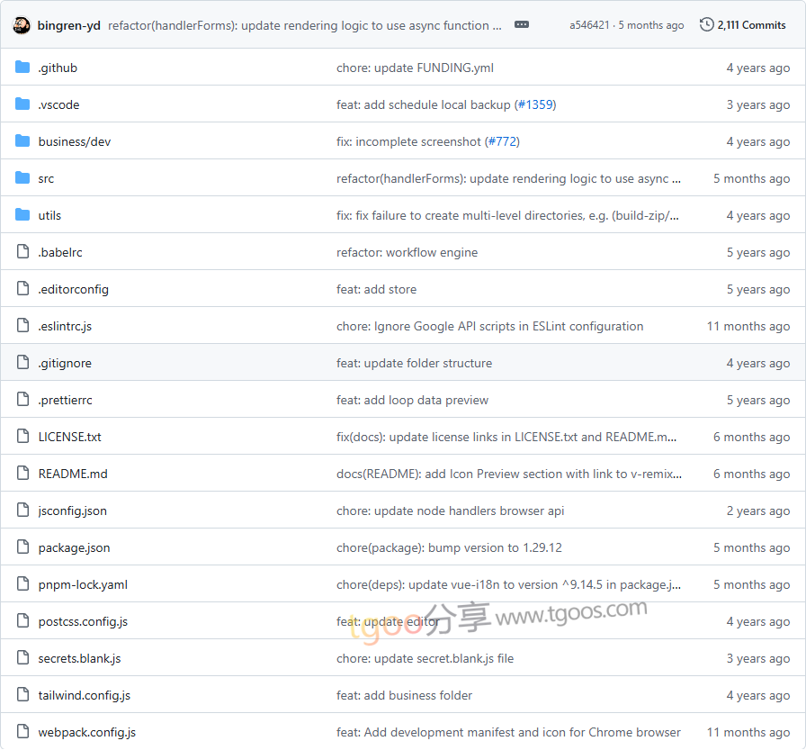The width and height of the screenshot is (806, 750).
Task: Open the 'bump version to 1.29.12' commit
Action: point(449,547)
